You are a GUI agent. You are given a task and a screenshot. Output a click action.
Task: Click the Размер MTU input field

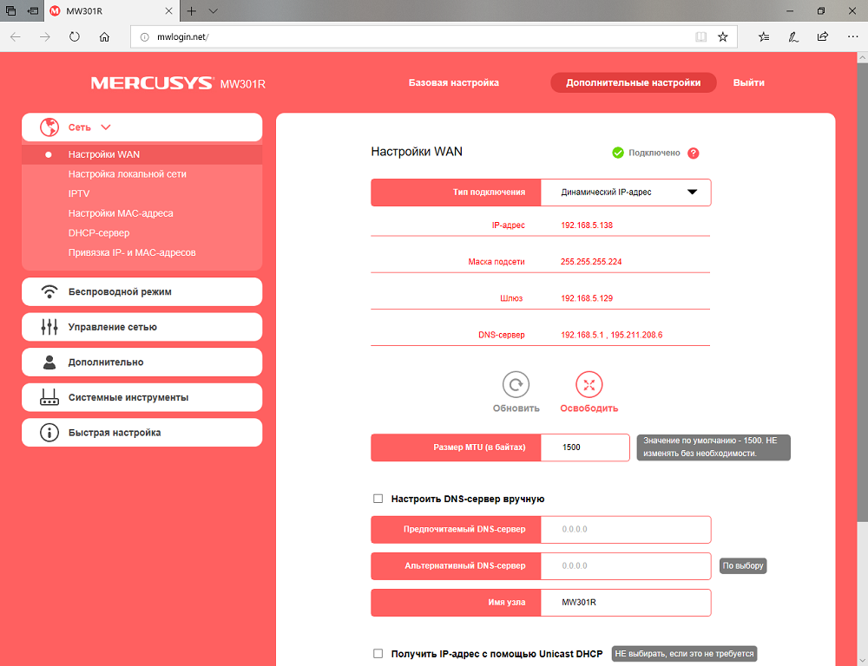point(584,447)
